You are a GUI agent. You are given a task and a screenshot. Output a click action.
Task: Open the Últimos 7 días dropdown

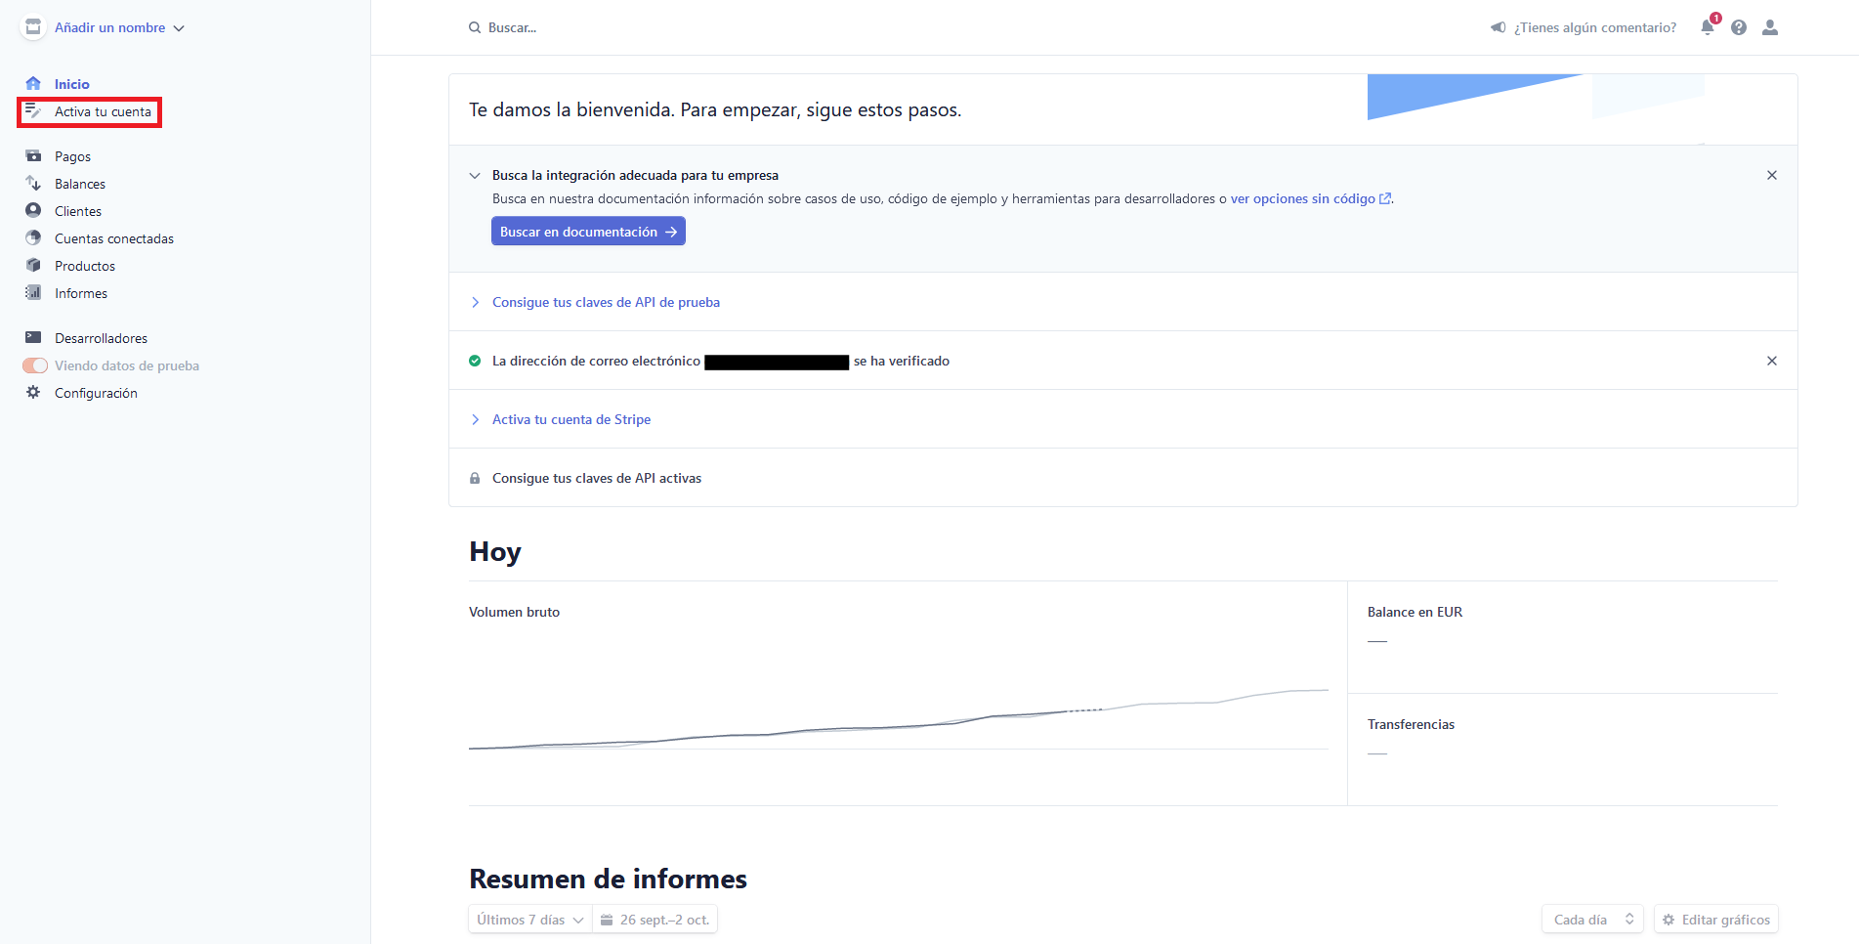click(x=530, y=920)
